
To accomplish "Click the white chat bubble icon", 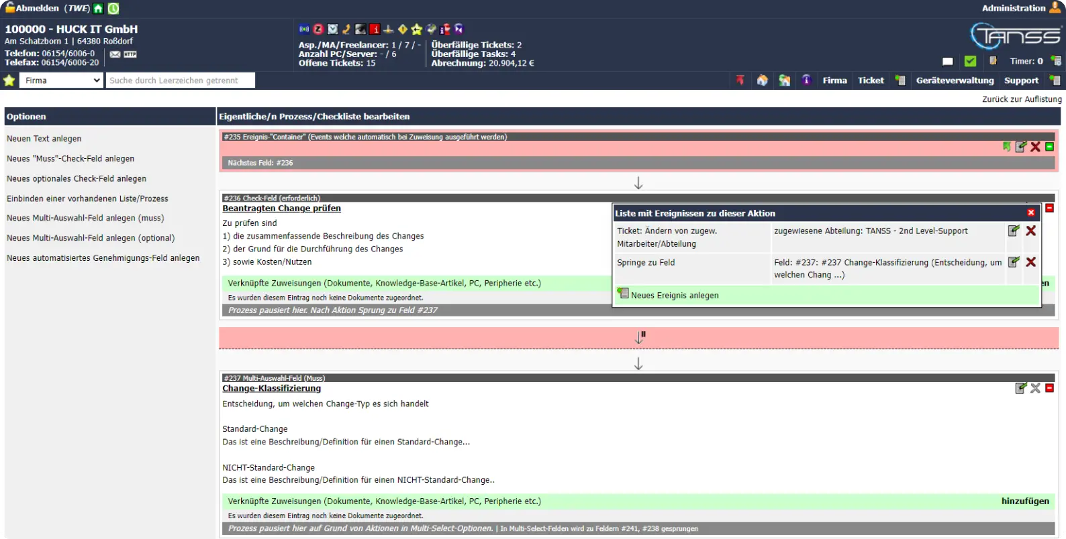I will (x=947, y=61).
